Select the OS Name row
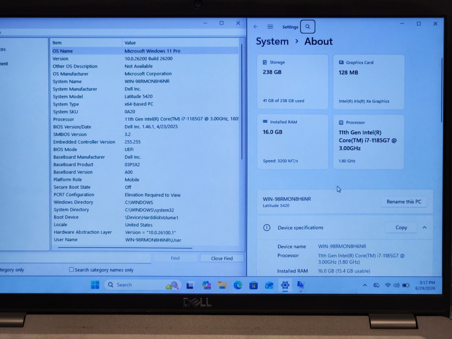The width and height of the screenshot is (452, 339). [145, 51]
